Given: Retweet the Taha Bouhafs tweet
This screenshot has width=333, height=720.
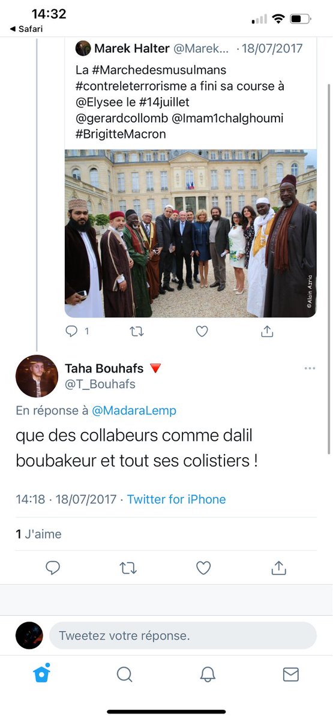Looking at the screenshot, I should (128, 568).
